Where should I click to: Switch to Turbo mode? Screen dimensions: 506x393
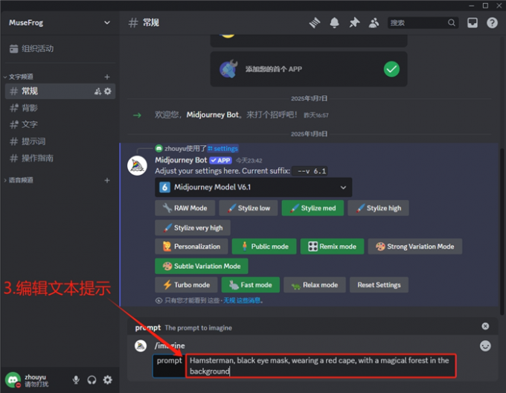[186, 285]
